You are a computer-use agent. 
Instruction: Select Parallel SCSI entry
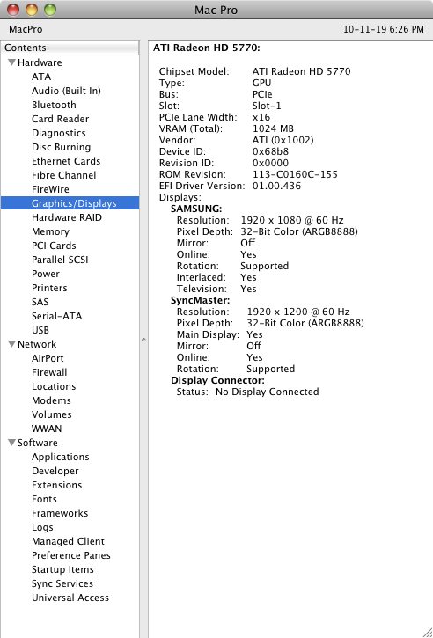[x=60, y=260]
